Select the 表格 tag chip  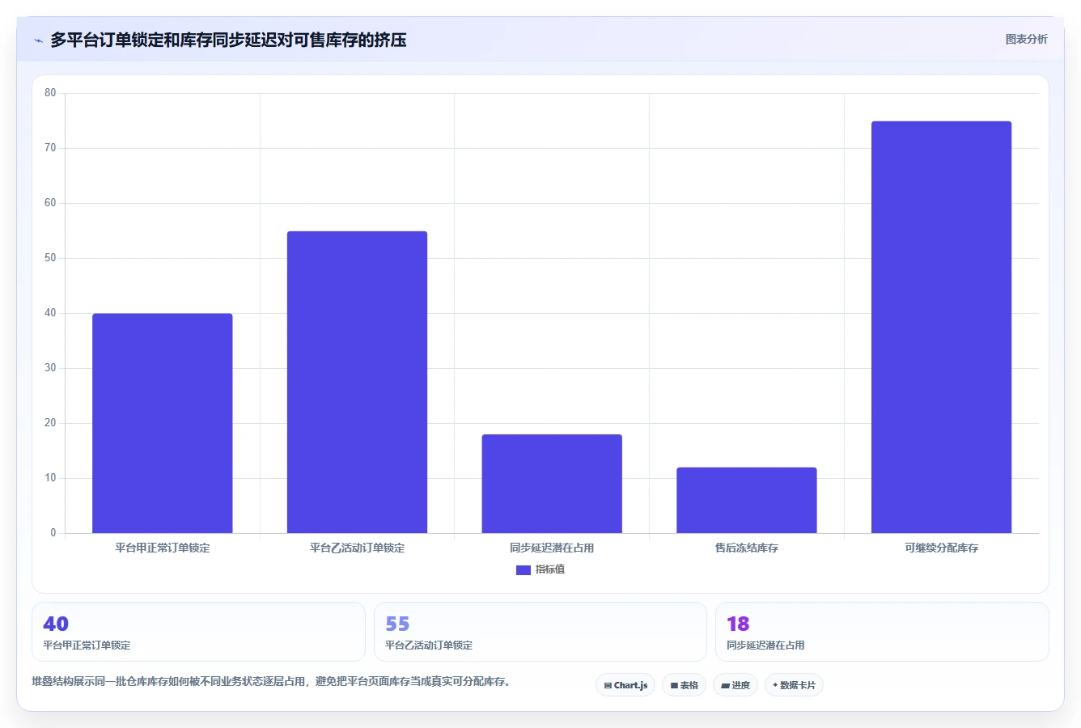[684, 685]
